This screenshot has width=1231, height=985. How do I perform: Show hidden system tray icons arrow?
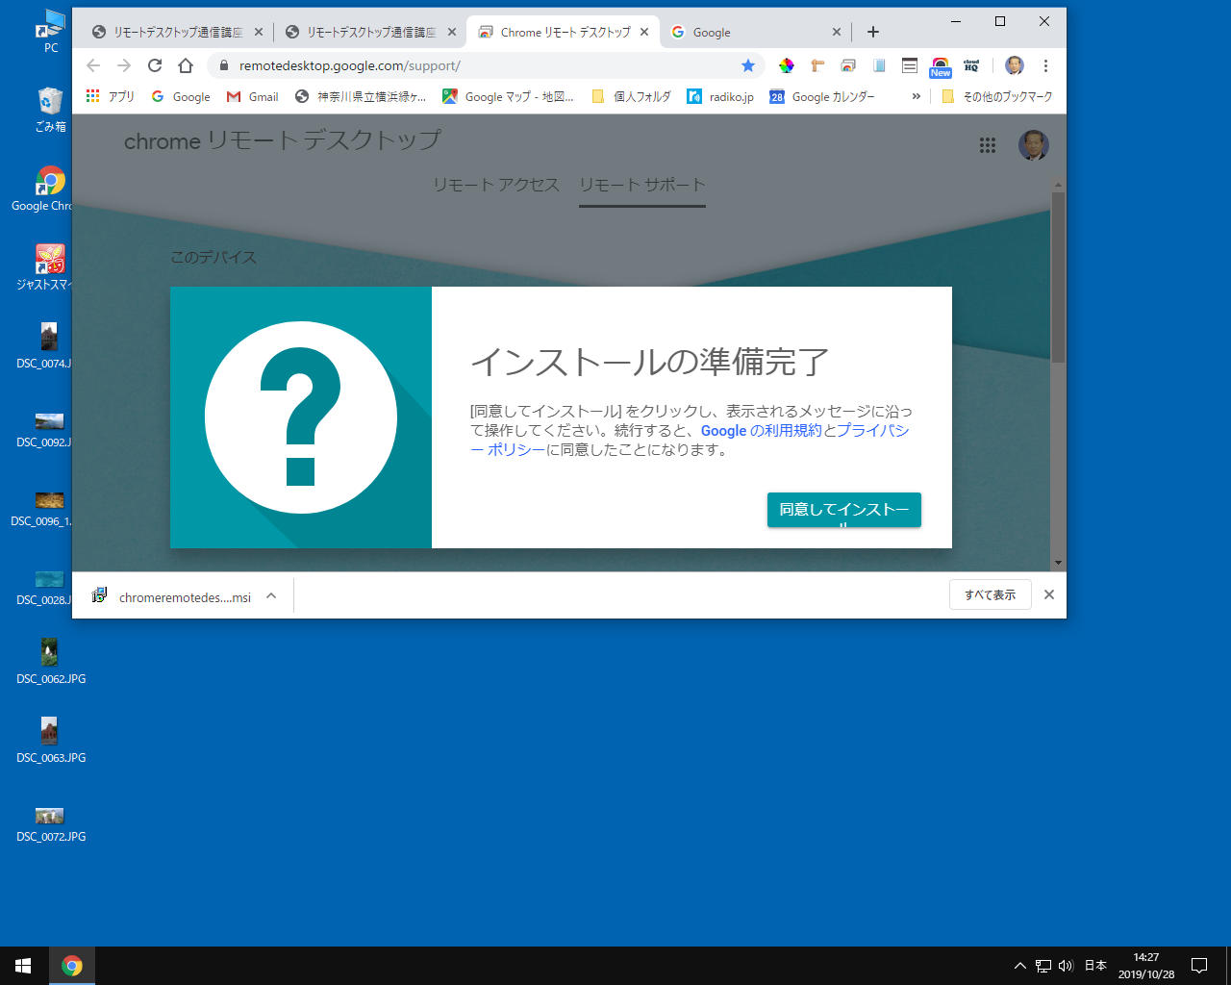click(x=1020, y=966)
